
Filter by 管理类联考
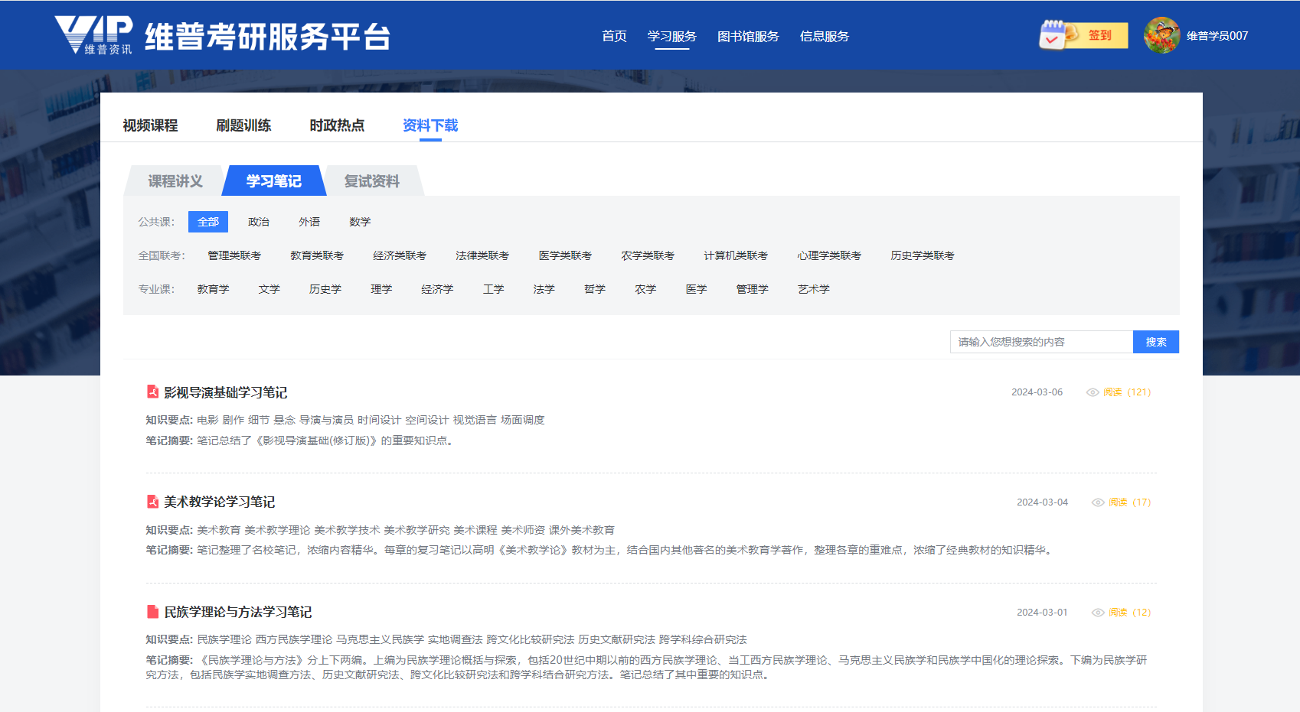pyautogui.click(x=234, y=255)
